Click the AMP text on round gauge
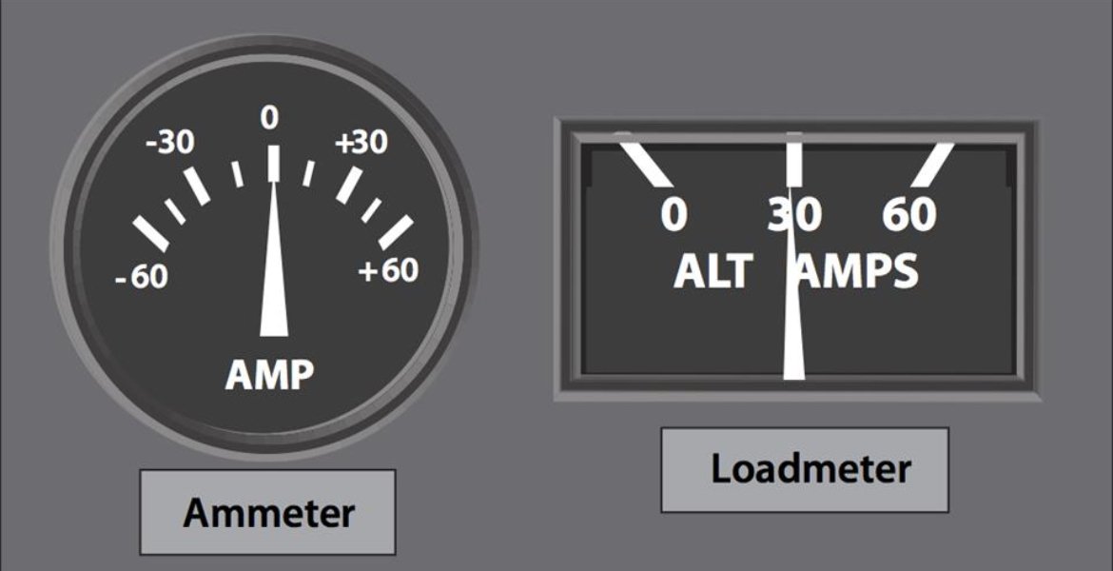 pyautogui.click(x=269, y=376)
